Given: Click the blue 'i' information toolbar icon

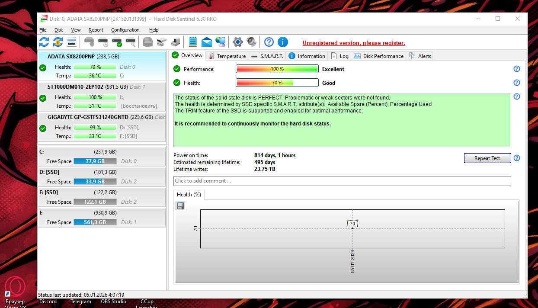Looking at the screenshot, I should pyautogui.click(x=283, y=42).
